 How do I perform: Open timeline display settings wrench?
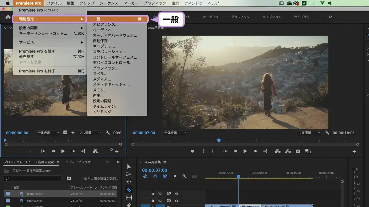click(184, 176)
